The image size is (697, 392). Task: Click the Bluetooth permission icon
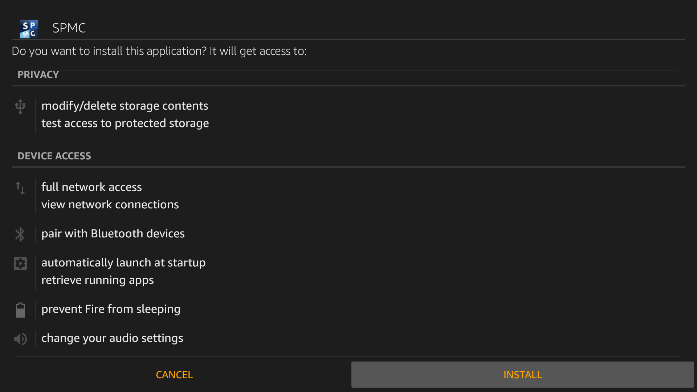(x=20, y=234)
